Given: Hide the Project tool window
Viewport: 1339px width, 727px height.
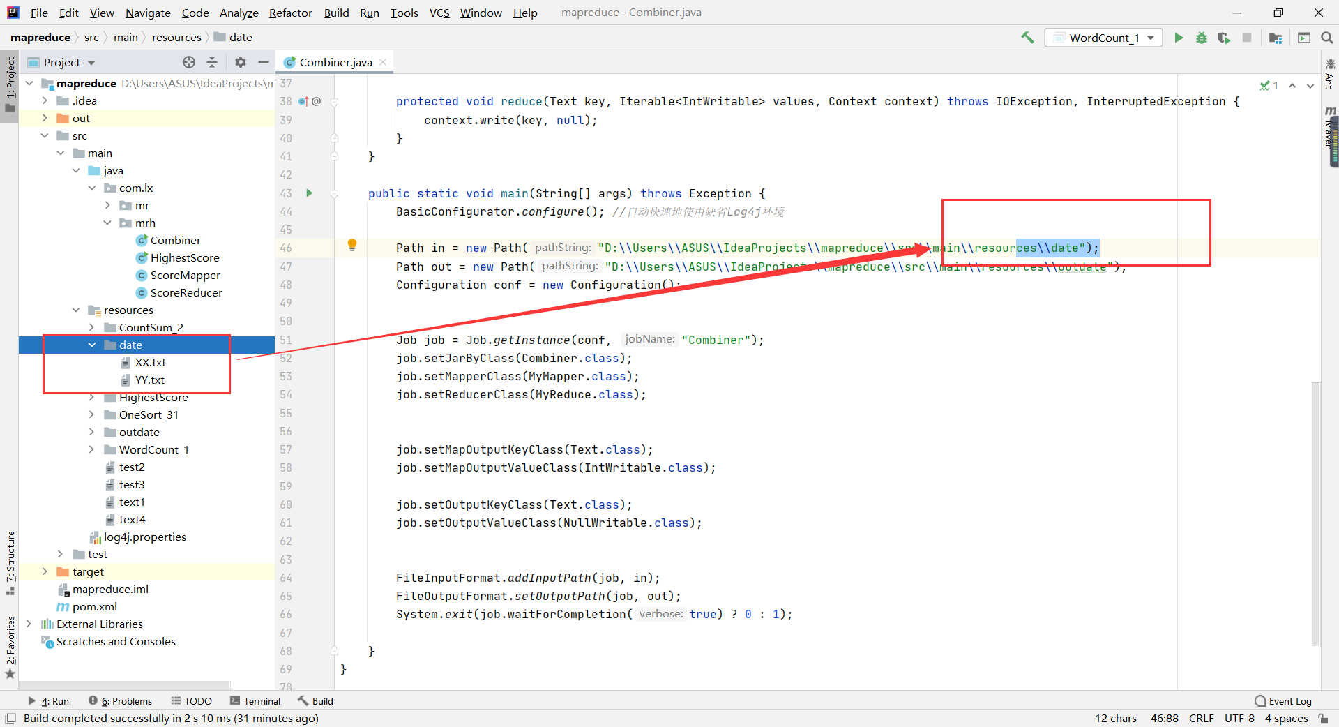Looking at the screenshot, I should (x=264, y=62).
